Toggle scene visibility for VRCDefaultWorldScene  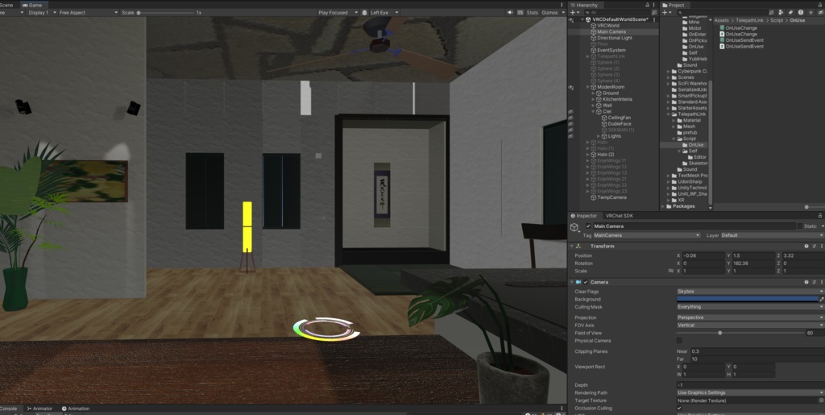[x=571, y=19]
